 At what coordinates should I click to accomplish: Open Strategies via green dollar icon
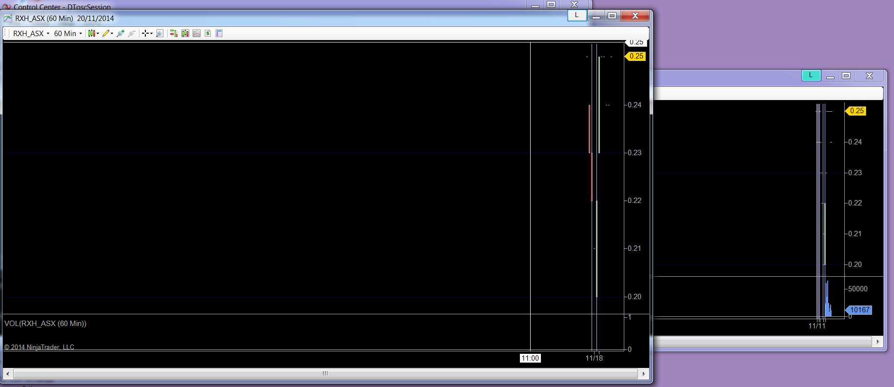point(208,33)
